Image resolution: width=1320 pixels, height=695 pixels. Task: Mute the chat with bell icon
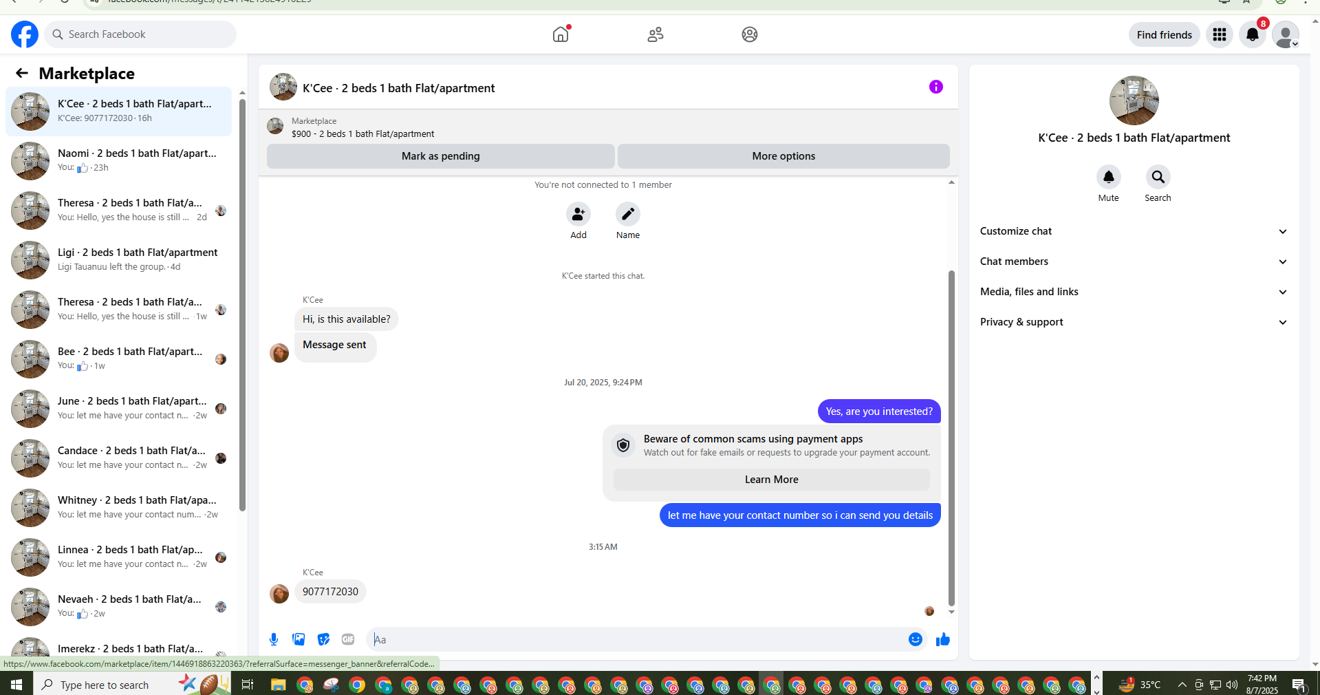coord(1109,177)
